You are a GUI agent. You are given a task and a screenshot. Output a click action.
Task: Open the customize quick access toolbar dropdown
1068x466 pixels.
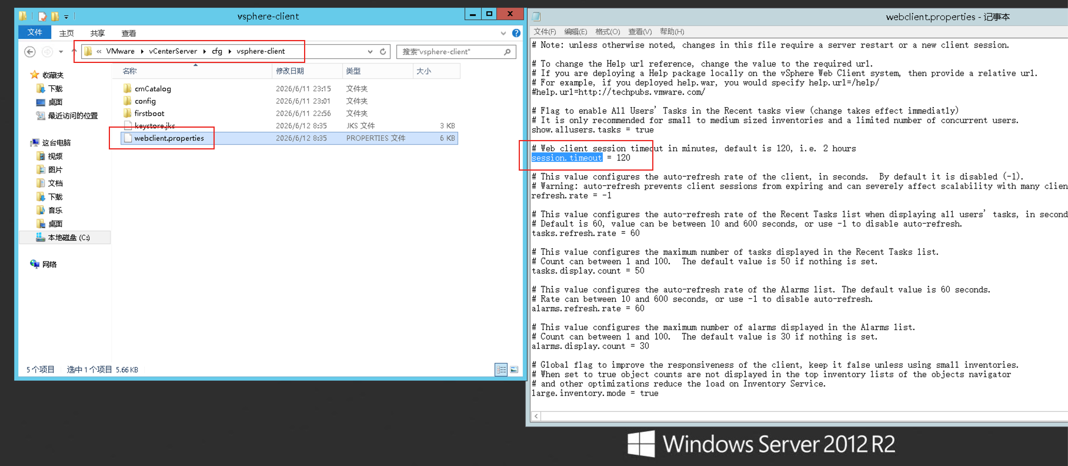(x=66, y=17)
